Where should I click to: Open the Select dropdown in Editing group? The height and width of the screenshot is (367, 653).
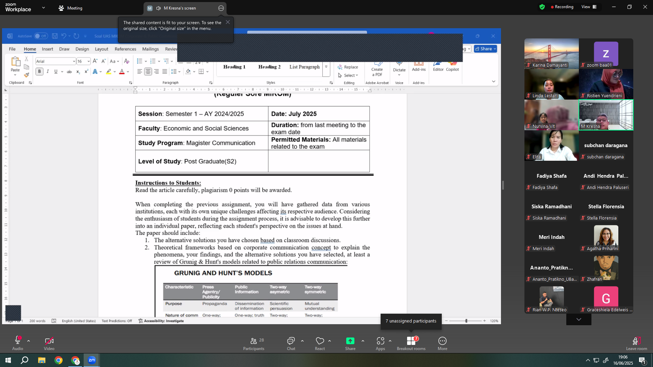[x=348, y=75]
